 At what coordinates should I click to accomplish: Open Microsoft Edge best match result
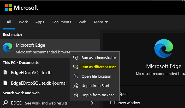point(50,48)
